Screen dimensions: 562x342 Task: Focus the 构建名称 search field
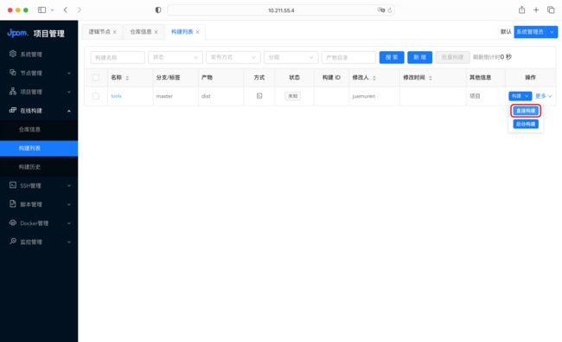pyautogui.click(x=118, y=57)
